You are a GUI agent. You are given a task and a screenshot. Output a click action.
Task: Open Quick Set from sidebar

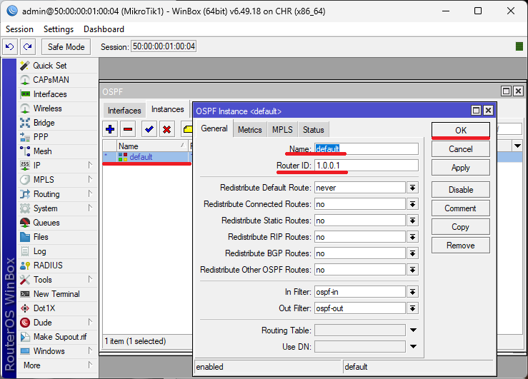(49, 66)
